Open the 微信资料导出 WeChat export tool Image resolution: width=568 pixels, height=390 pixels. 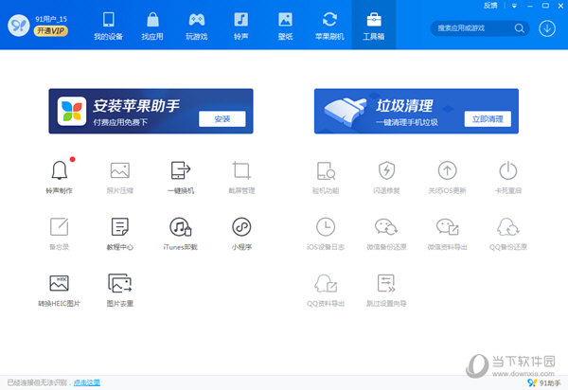click(x=448, y=233)
